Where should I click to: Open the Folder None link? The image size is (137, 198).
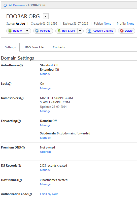[107, 24]
